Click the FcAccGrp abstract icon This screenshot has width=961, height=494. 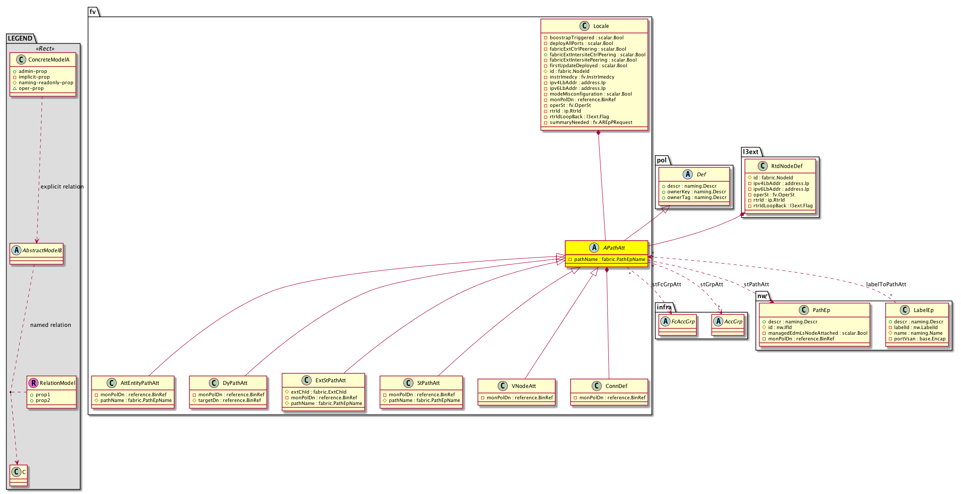point(665,322)
